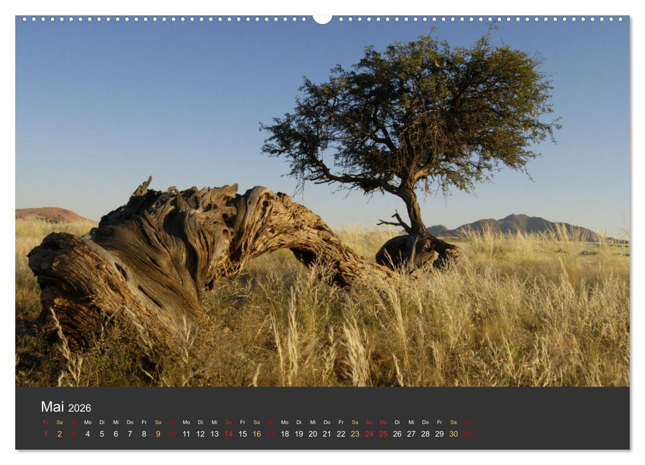Image resolution: width=645 pixels, height=465 pixels.
Task: Select the 'Mai' month heading
Action: (x=52, y=407)
